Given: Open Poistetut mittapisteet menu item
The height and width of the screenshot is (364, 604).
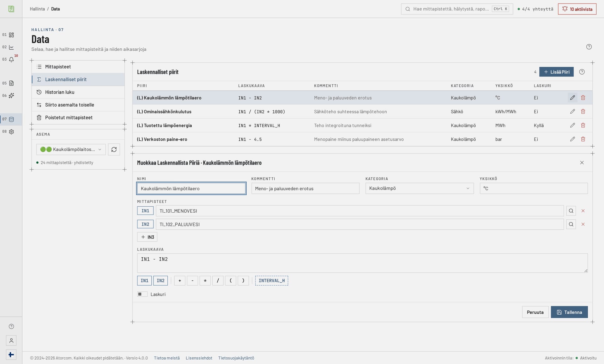Looking at the screenshot, I should [78, 118].
